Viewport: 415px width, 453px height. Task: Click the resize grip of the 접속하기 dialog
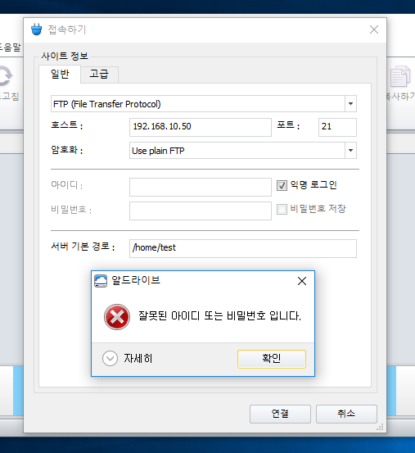point(380,427)
